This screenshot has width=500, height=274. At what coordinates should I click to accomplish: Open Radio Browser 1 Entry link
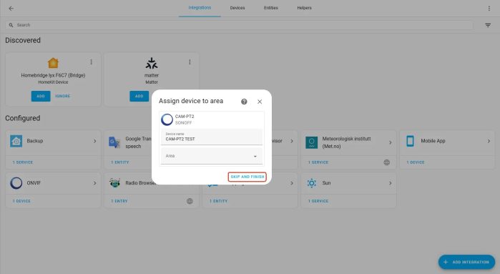(x=119, y=201)
